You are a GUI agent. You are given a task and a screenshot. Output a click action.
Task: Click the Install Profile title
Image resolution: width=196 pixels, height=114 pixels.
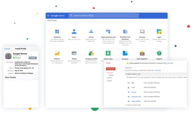21,49
